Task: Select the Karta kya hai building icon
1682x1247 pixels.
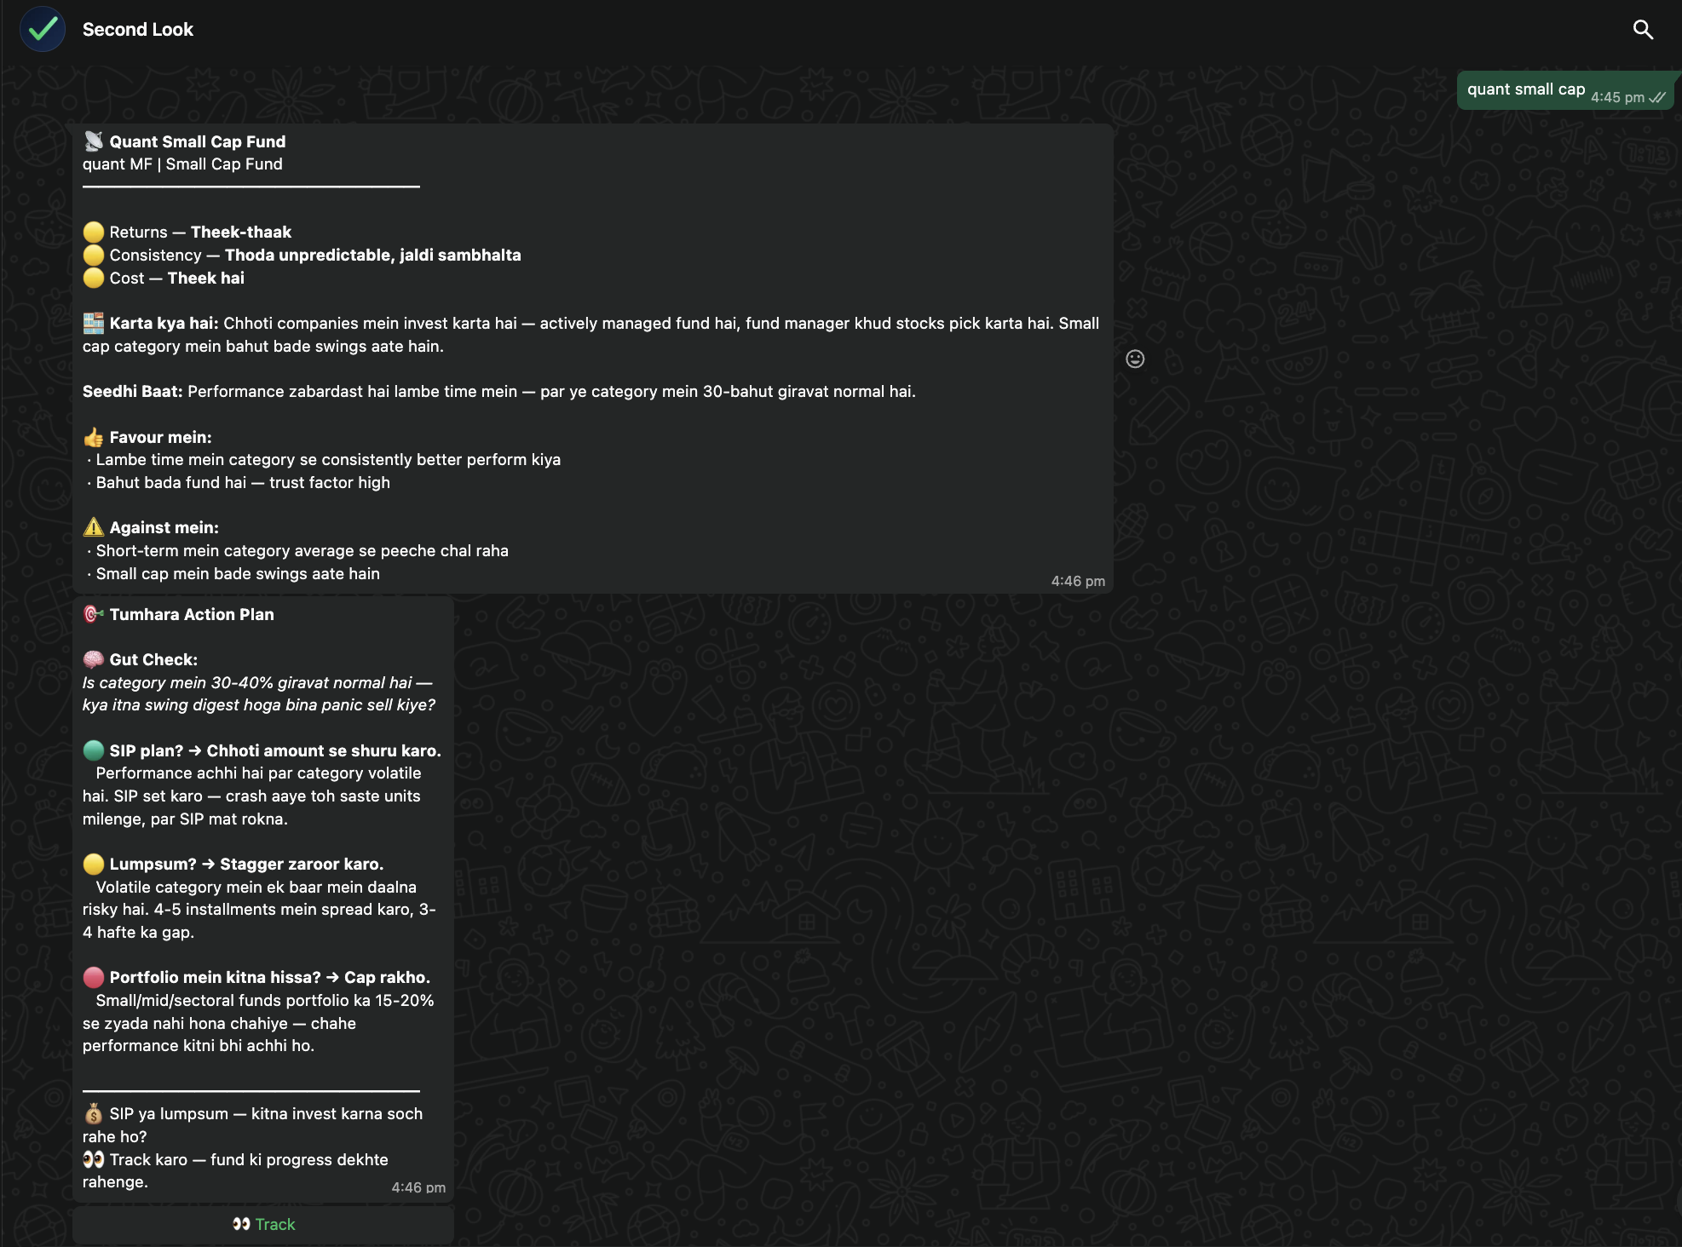Action: tap(94, 323)
